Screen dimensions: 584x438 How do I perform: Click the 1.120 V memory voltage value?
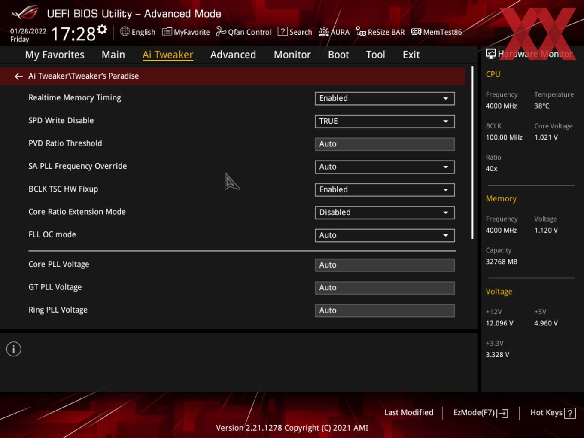[x=546, y=230]
